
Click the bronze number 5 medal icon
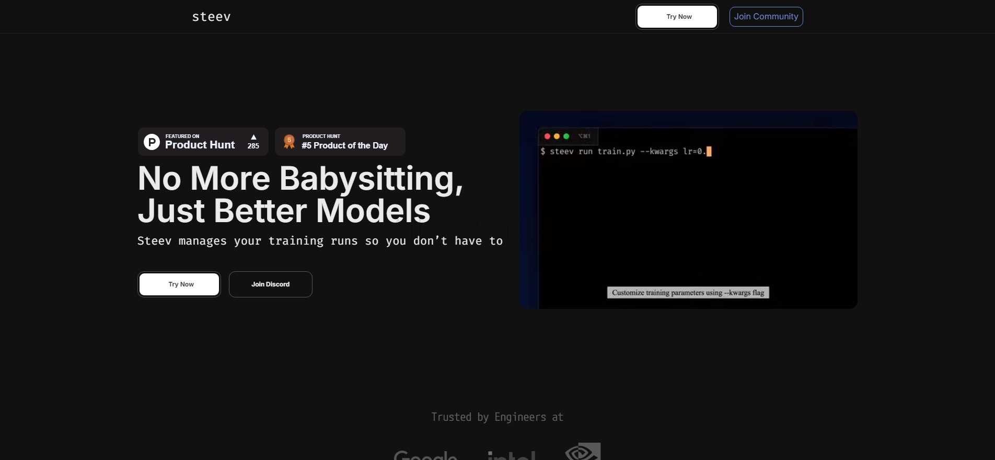click(289, 141)
